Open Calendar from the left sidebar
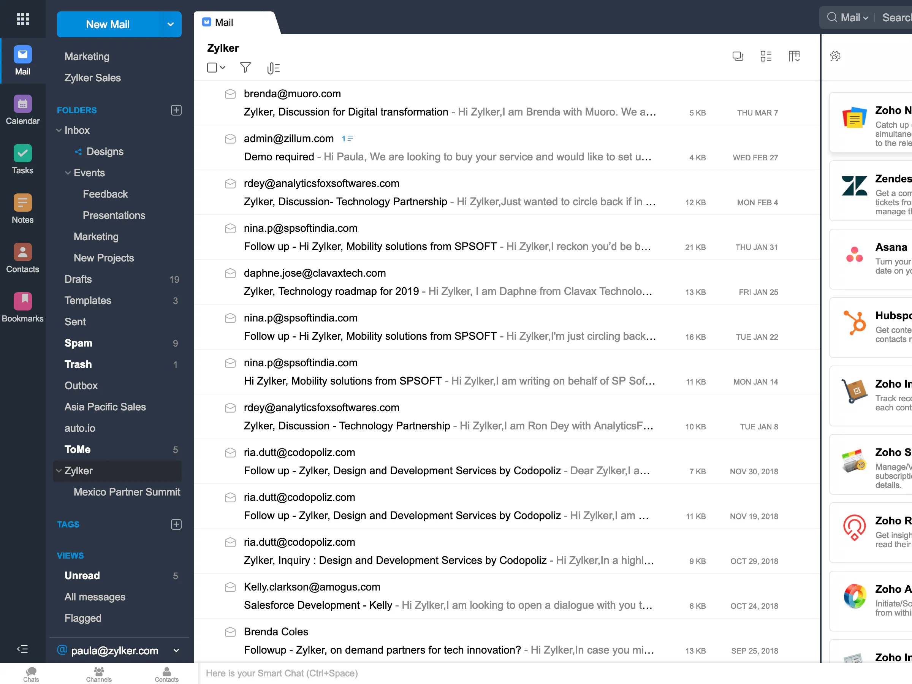The height and width of the screenshot is (684, 912). [23, 110]
